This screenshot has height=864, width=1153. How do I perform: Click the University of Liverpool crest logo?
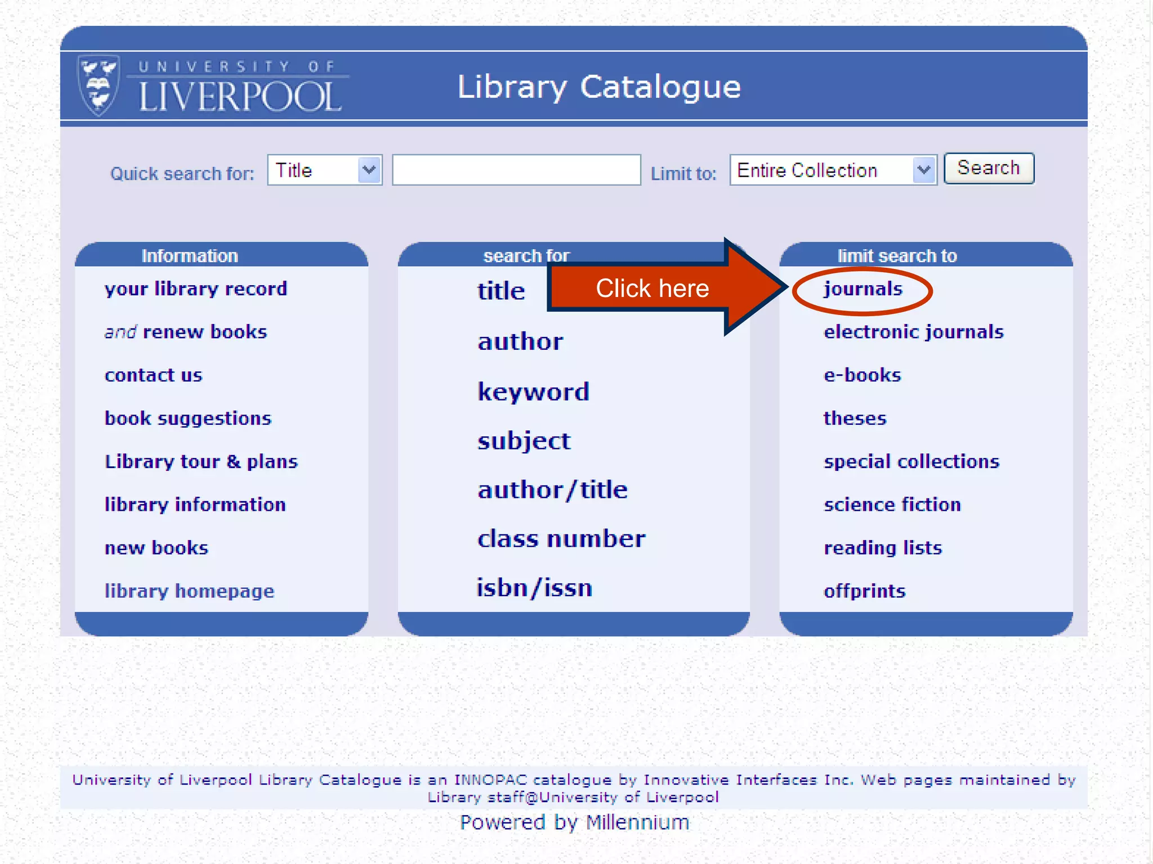click(x=99, y=85)
